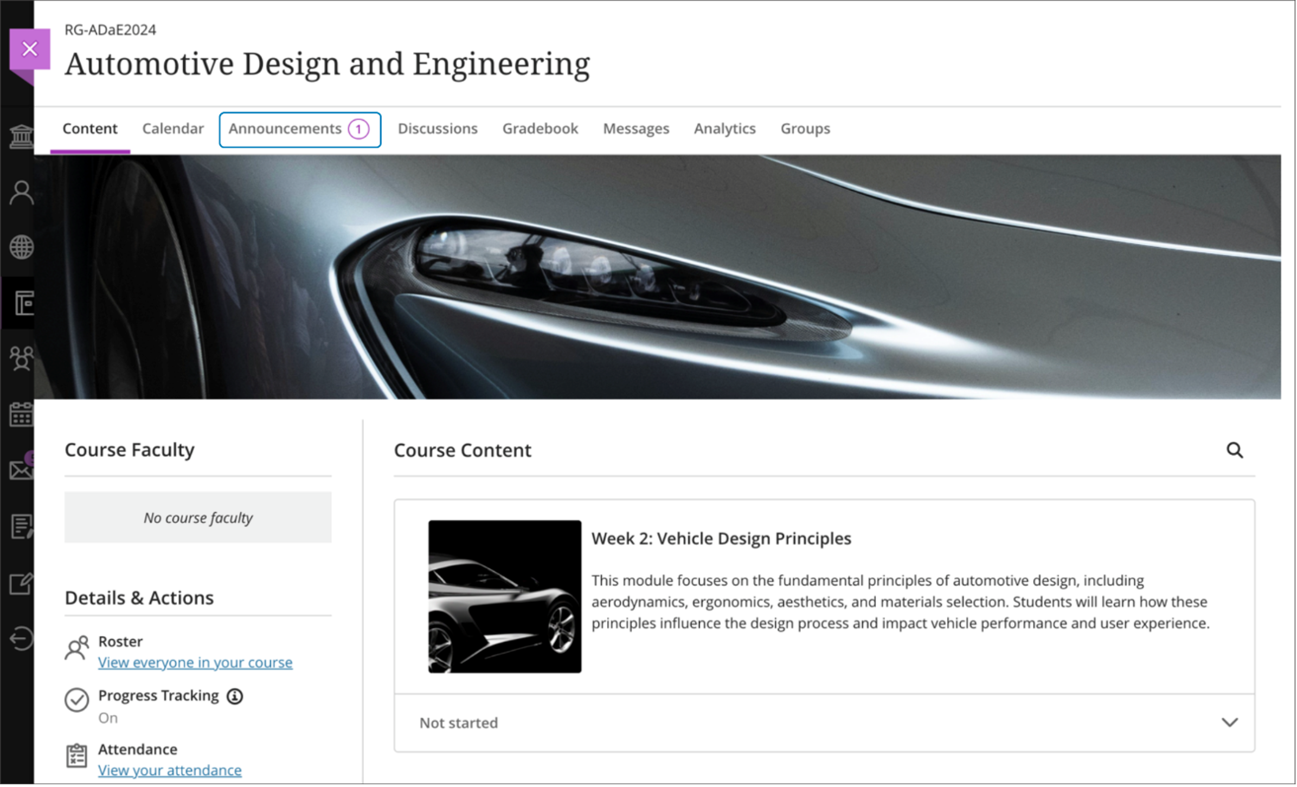Click the chevron on Not started section
Image resolution: width=1297 pixels, height=787 pixels.
tap(1229, 722)
